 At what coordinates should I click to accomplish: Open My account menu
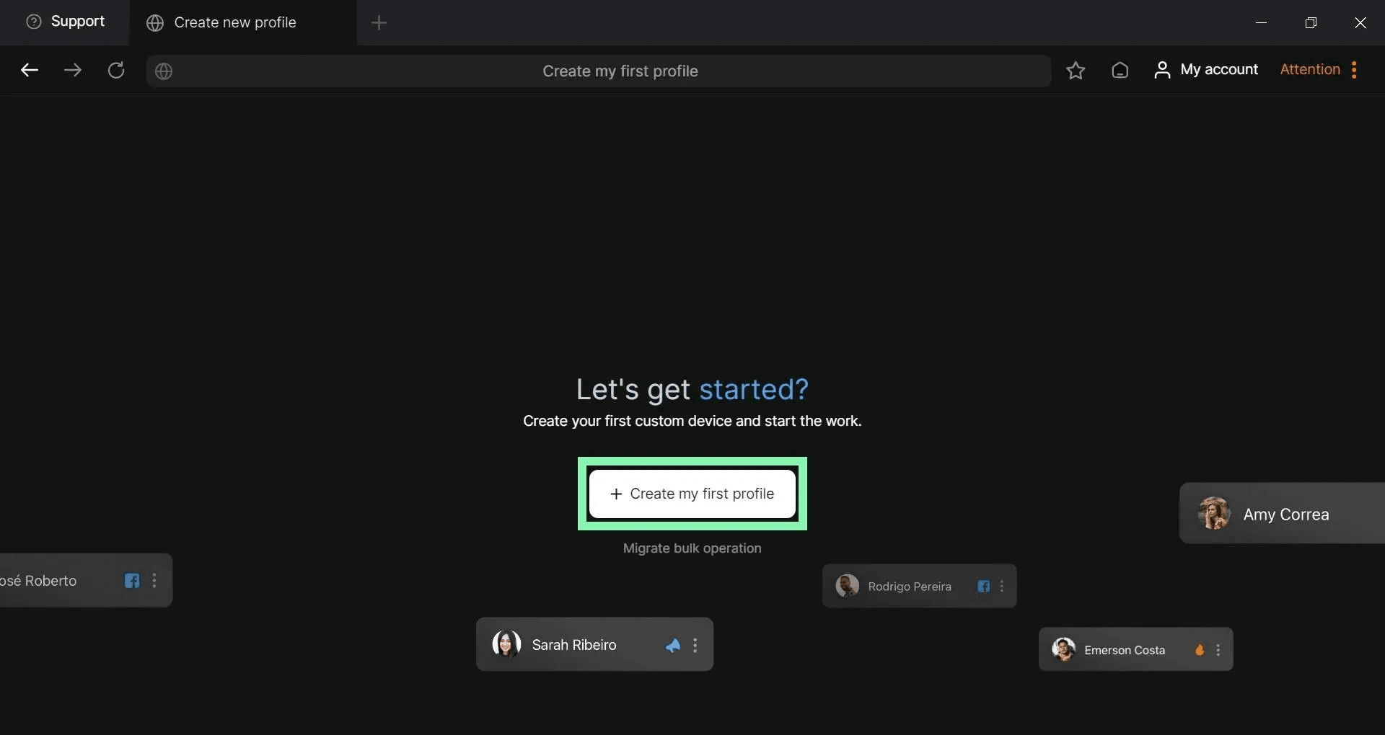[1205, 70]
